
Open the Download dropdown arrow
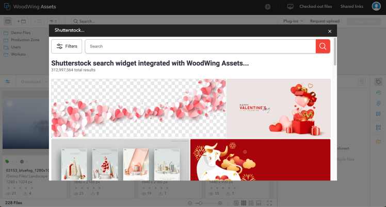(46, 82)
